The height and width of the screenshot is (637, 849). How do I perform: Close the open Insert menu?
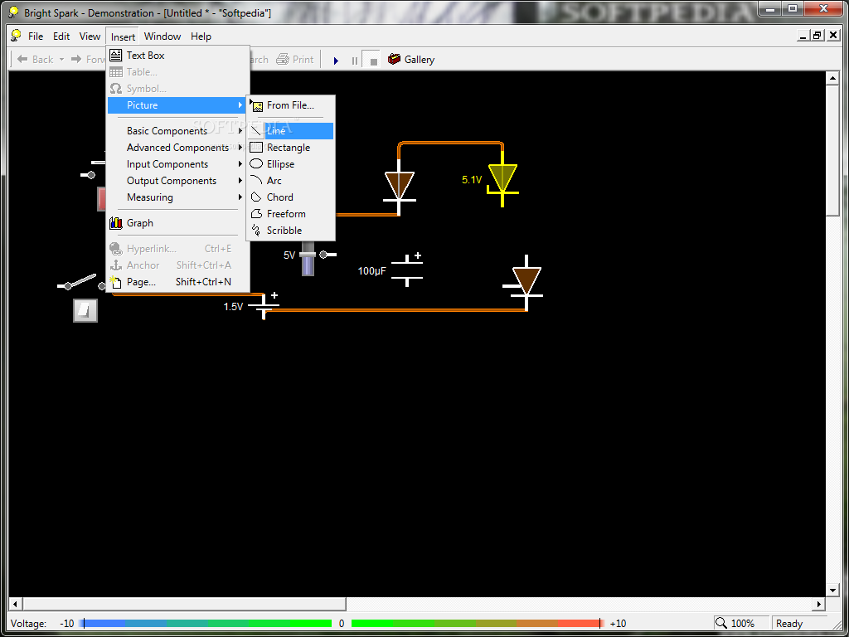123,36
